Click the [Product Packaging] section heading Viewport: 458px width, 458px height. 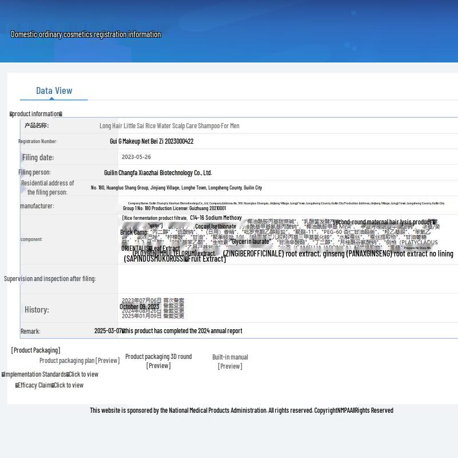pos(35,350)
